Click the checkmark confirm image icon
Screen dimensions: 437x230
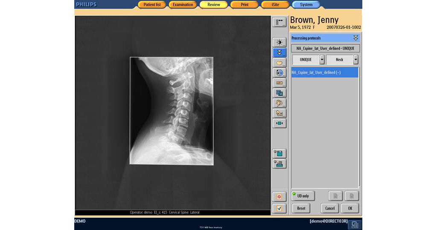click(279, 208)
